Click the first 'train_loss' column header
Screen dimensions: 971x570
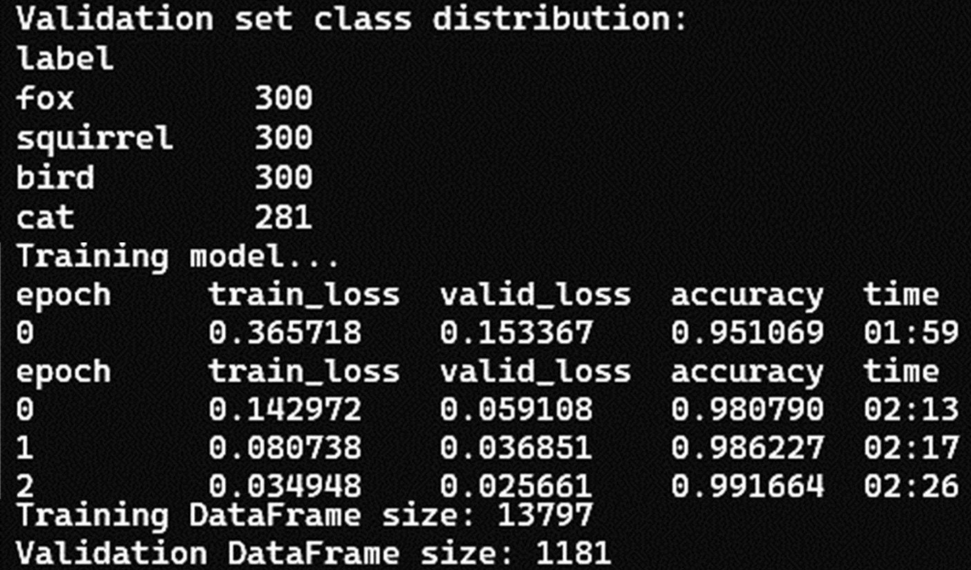point(304,295)
